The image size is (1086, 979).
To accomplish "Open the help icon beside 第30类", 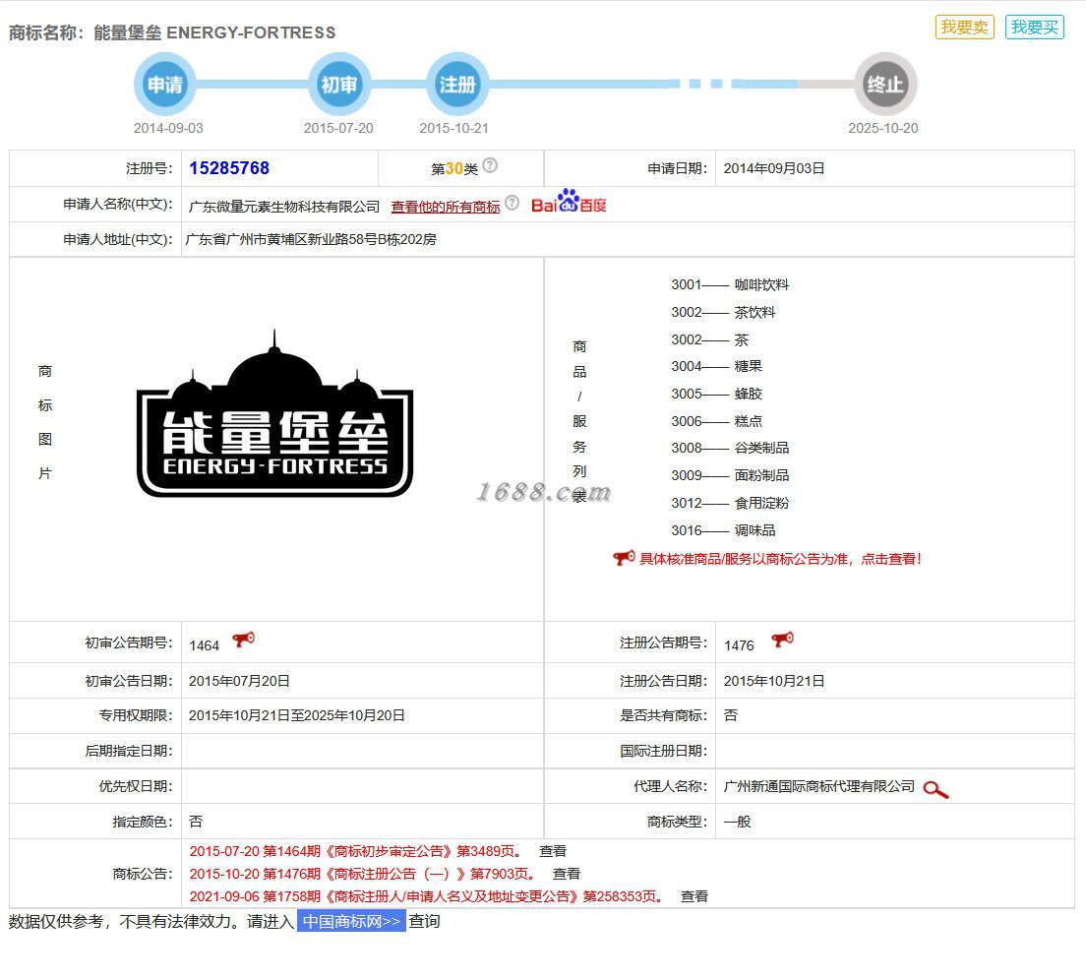I will click(490, 165).
